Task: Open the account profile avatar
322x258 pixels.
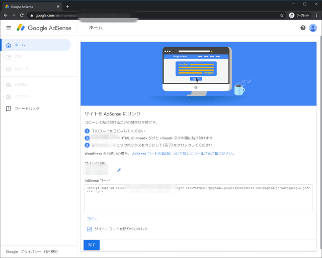Action: pos(313,28)
